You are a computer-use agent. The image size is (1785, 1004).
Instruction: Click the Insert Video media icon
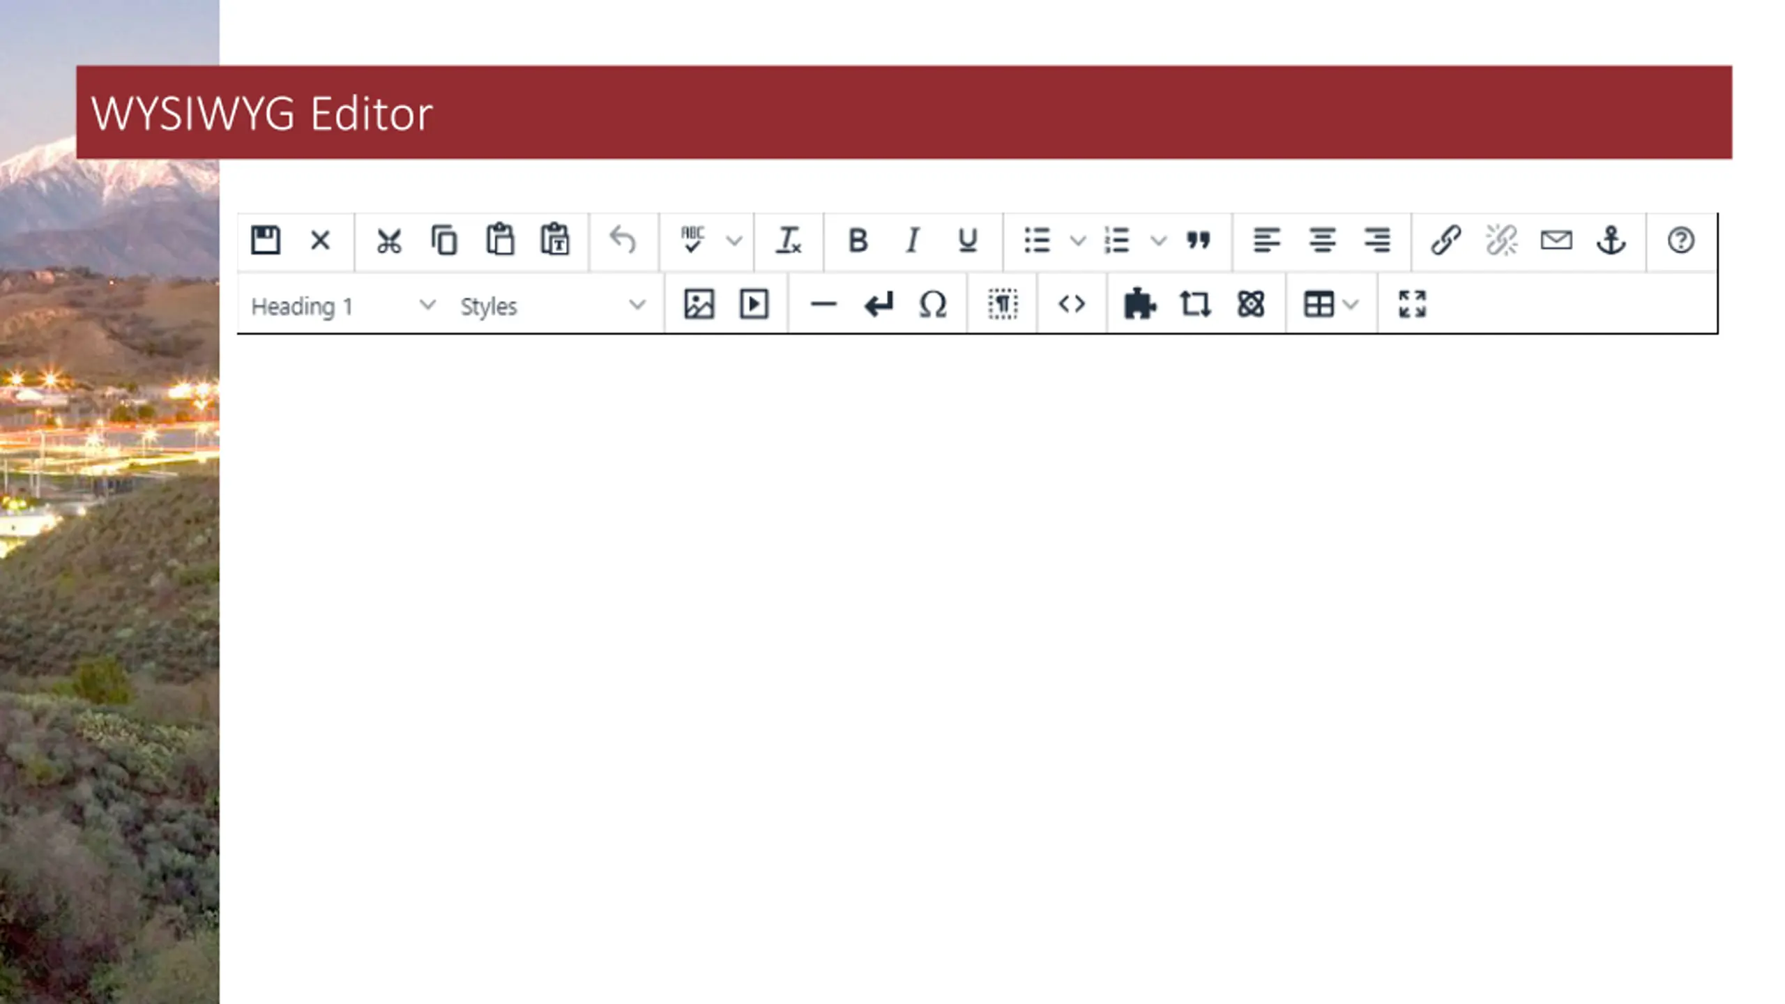point(754,305)
